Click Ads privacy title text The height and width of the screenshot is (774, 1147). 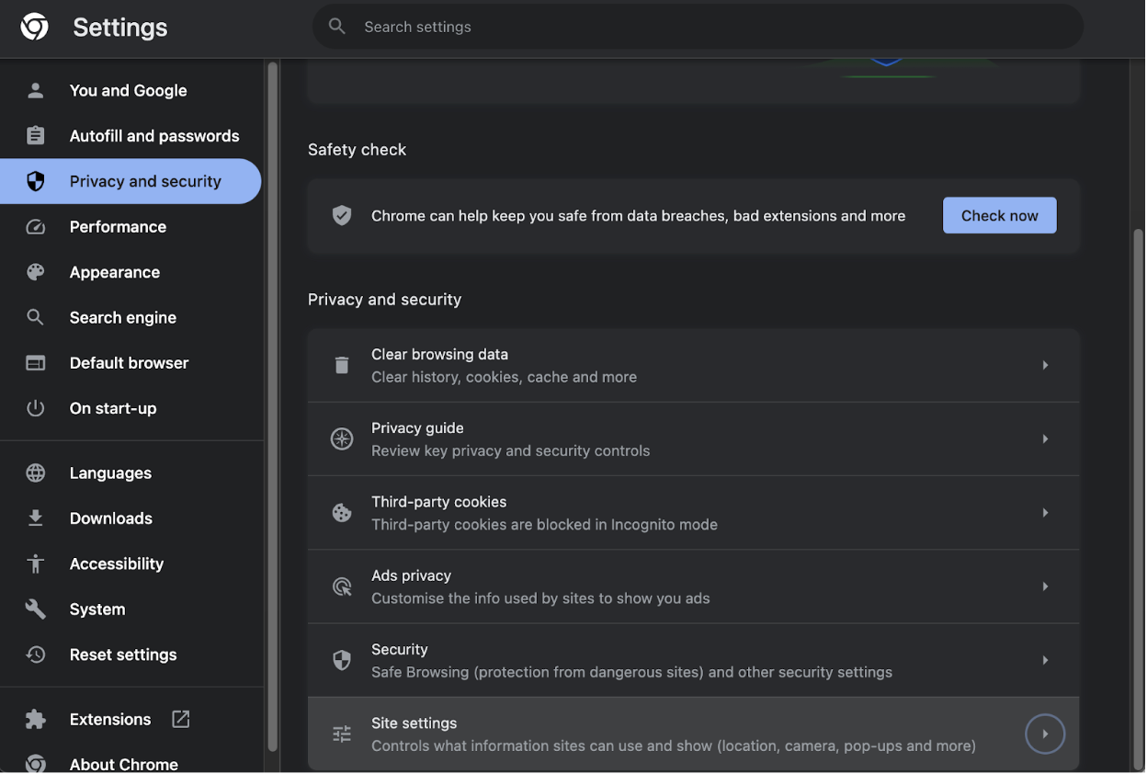(x=411, y=575)
